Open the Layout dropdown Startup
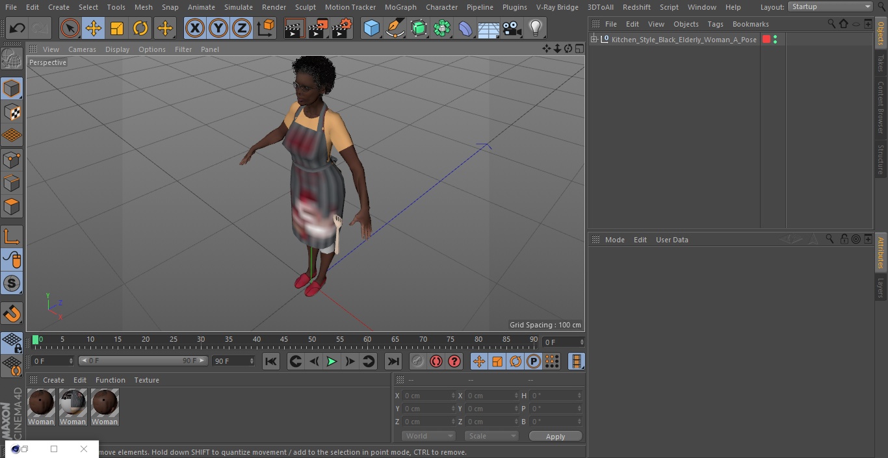 pyautogui.click(x=830, y=6)
